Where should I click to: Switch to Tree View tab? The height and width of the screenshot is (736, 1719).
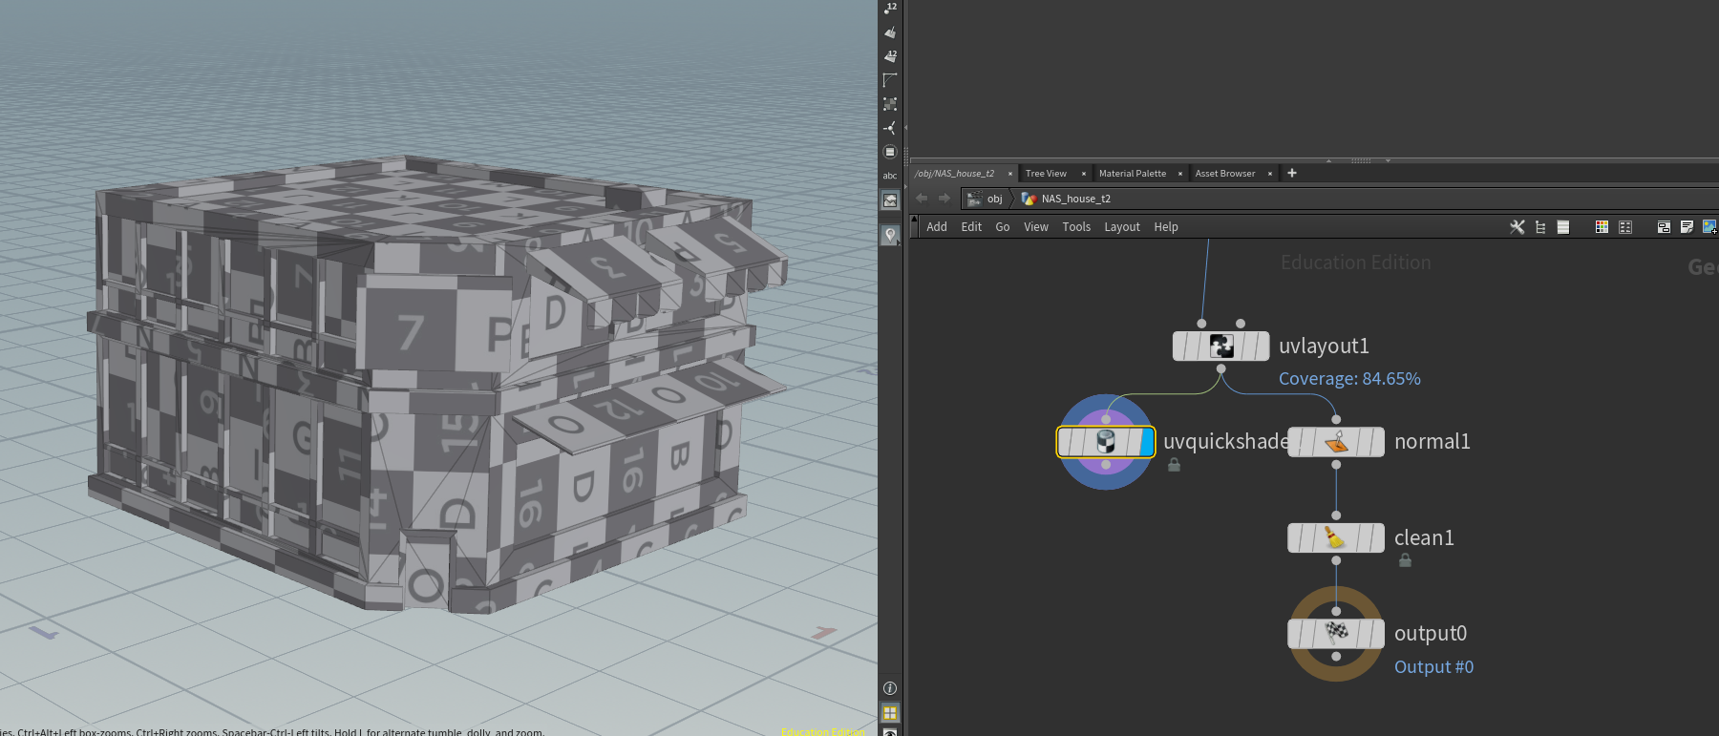click(x=1046, y=174)
